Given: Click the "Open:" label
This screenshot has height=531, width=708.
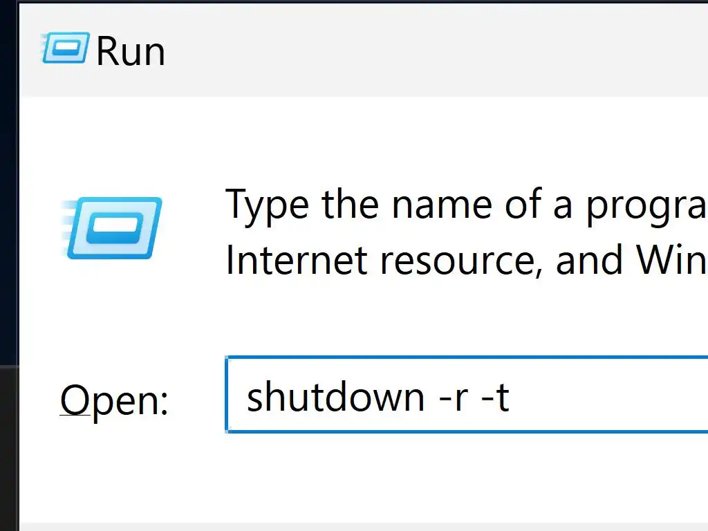Looking at the screenshot, I should pos(114,400).
